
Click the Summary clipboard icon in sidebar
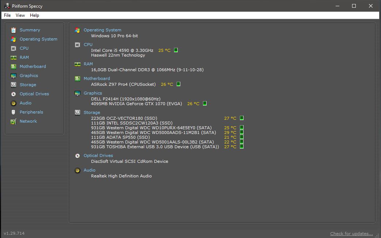pos(14,30)
